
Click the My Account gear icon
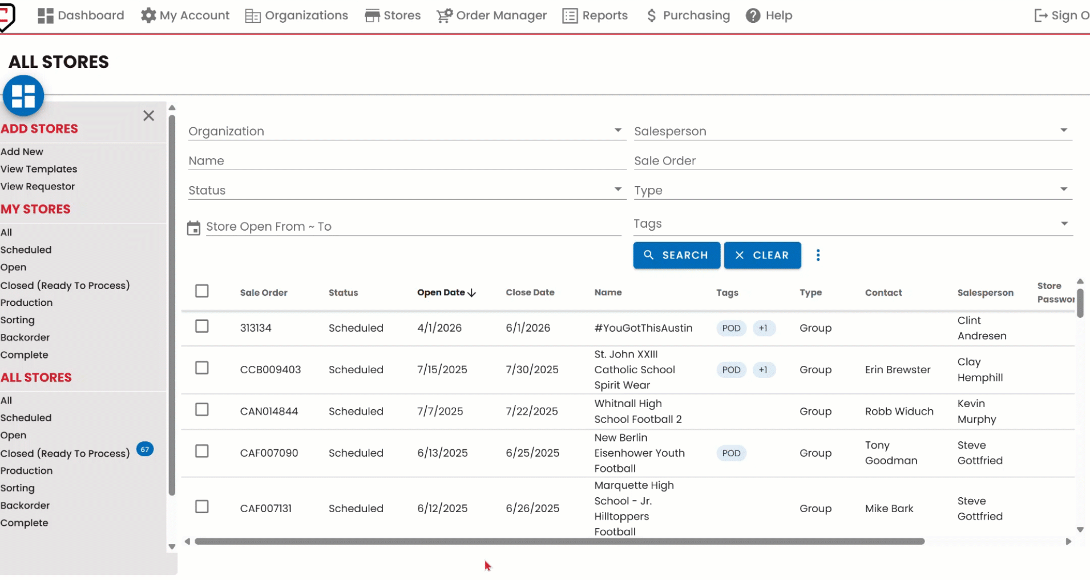coord(148,16)
